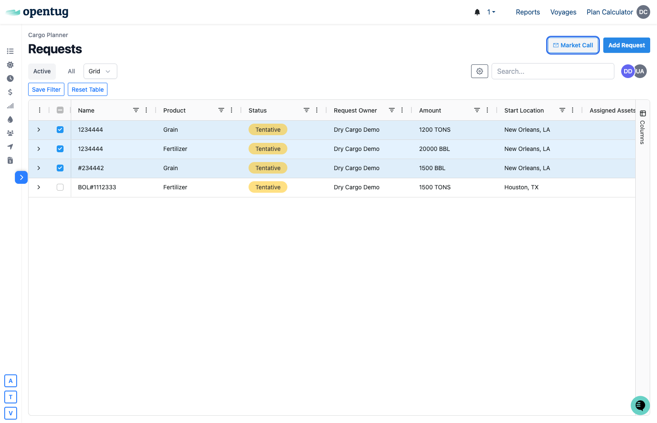Open the bar chart sidebar icon
Screen dimensions: 657x423
[x=10, y=106]
